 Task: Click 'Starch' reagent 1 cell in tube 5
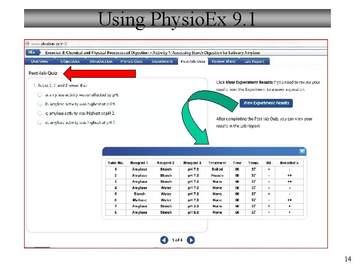(139, 194)
